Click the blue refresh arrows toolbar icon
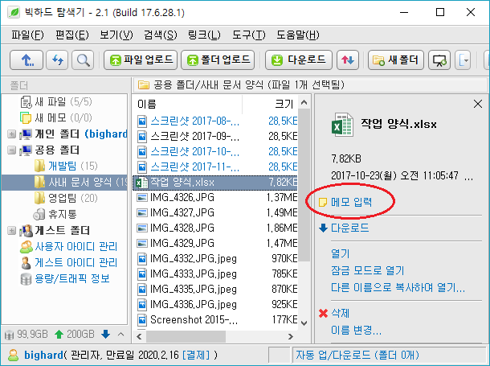Viewport: 490px width, 366px height. tap(57, 60)
